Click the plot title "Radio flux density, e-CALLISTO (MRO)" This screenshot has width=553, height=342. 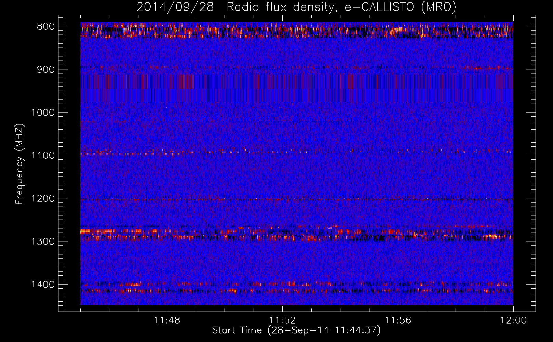pyautogui.click(x=341, y=7)
